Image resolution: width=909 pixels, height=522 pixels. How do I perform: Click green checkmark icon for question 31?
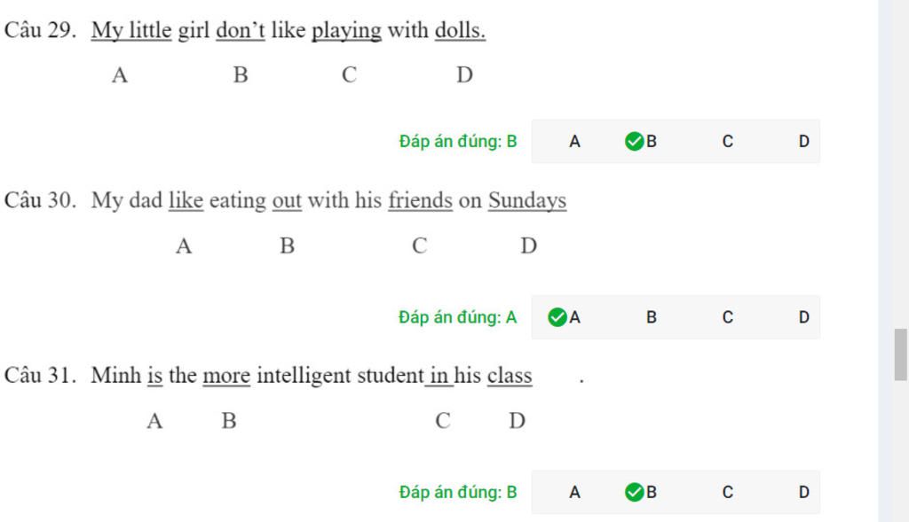[634, 492]
